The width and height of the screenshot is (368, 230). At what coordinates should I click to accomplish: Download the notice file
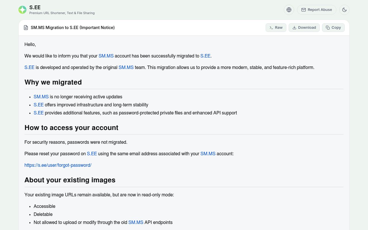coord(304,28)
